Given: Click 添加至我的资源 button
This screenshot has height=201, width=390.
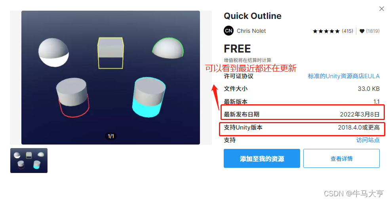Looking at the screenshot, I should tap(262, 158).
